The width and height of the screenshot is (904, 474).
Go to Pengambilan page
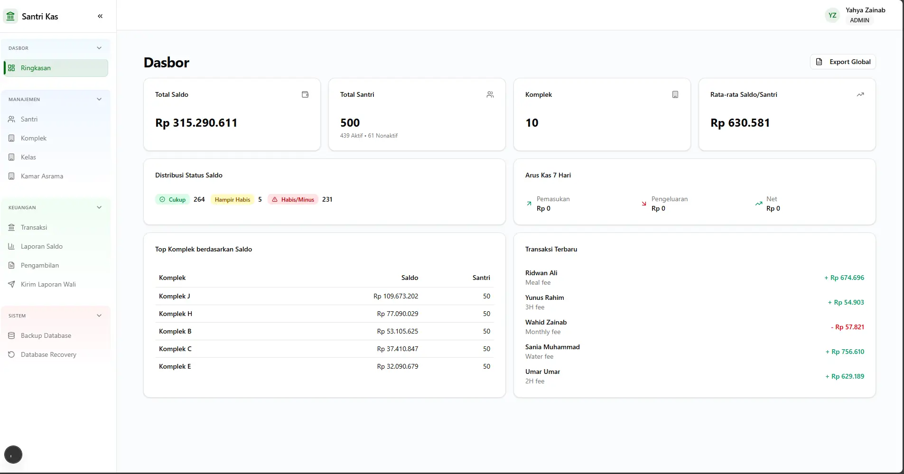[56, 265]
